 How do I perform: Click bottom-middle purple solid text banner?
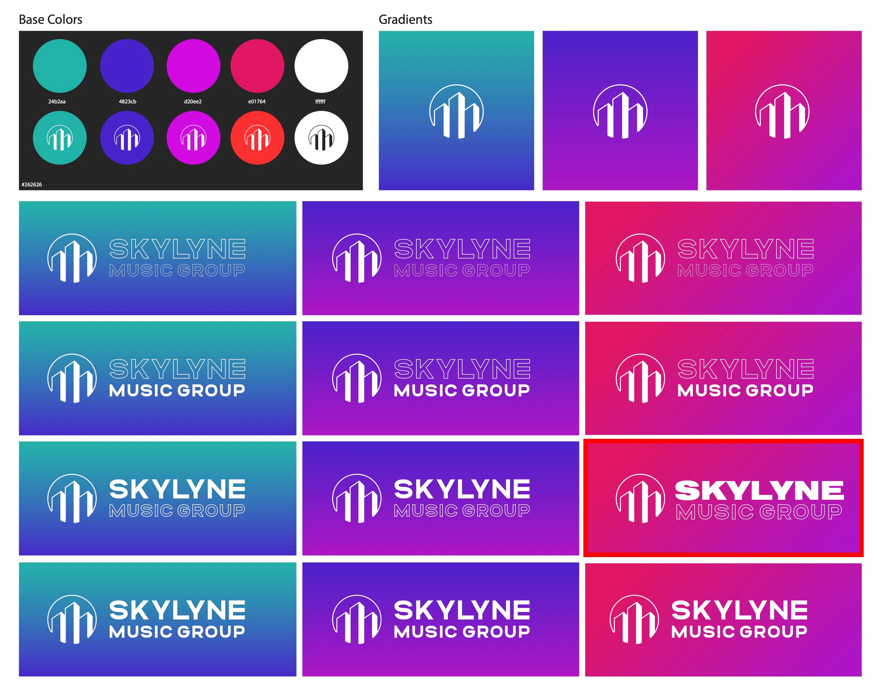(x=441, y=619)
